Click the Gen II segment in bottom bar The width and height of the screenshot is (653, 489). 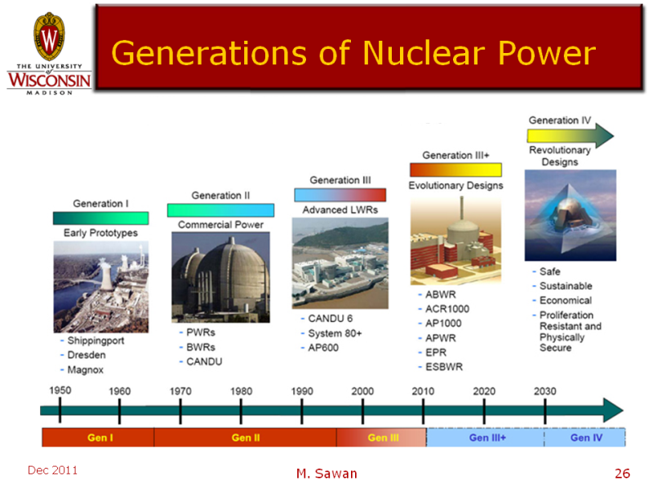[x=245, y=438]
